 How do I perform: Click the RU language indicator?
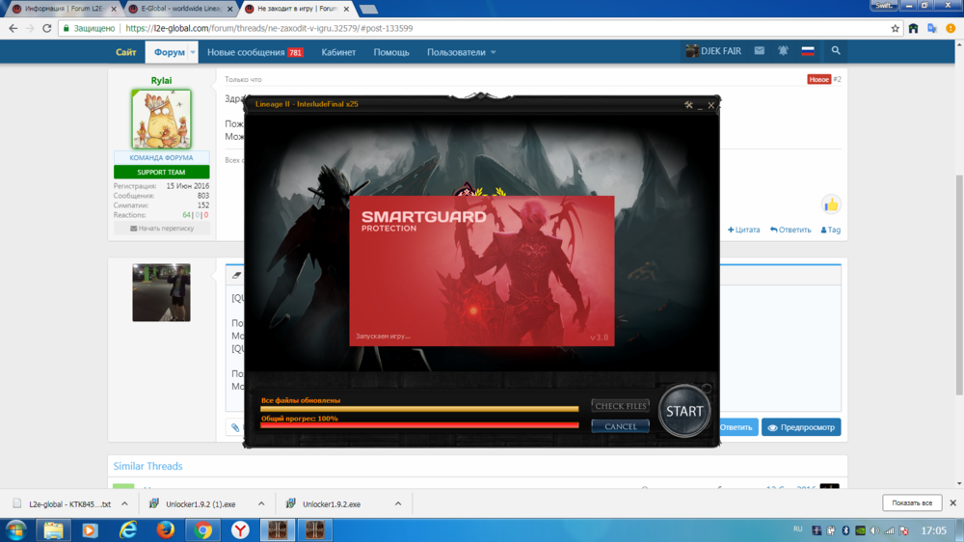tap(798, 529)
